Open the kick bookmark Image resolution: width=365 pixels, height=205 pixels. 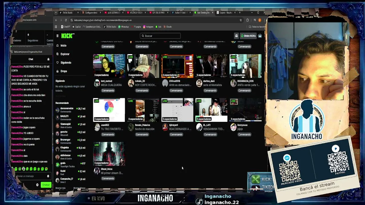158,27
